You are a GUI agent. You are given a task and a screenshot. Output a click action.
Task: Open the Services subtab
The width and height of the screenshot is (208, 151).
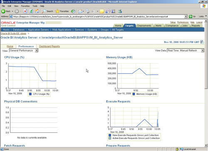(x=79, y=30)
